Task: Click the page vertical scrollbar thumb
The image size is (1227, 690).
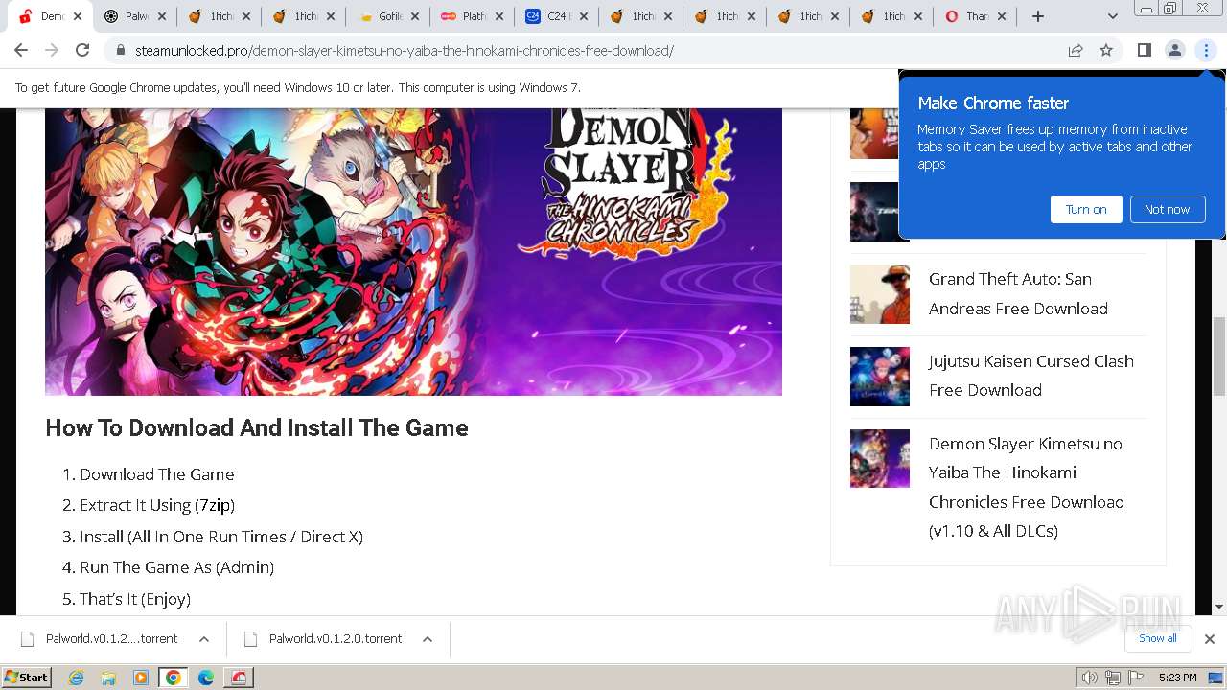Action: pos(1219,355)
